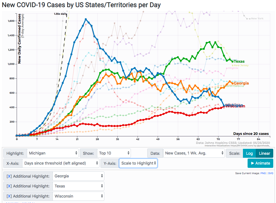The image size is (276, 203).
Task: Expand the Show dropdown set to Top 10
Action: [x=114, y=153]
